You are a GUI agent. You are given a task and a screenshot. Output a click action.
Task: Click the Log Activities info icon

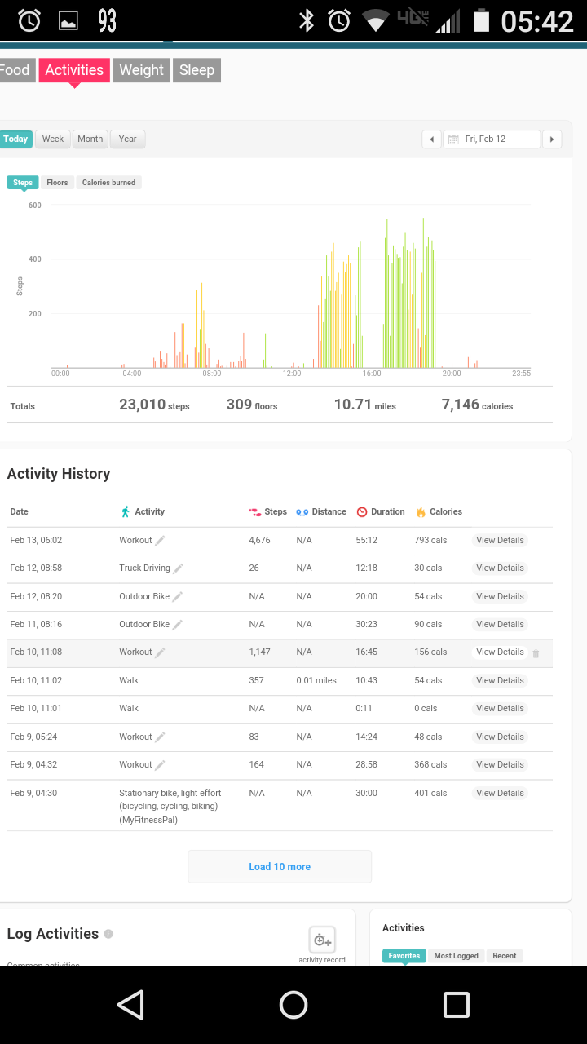[108, 934]
